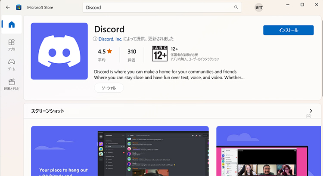The image size is (323, 176).
Task: Minimize the Microsoft Store window
Action: pyautogui.click(x=288, y=5)
